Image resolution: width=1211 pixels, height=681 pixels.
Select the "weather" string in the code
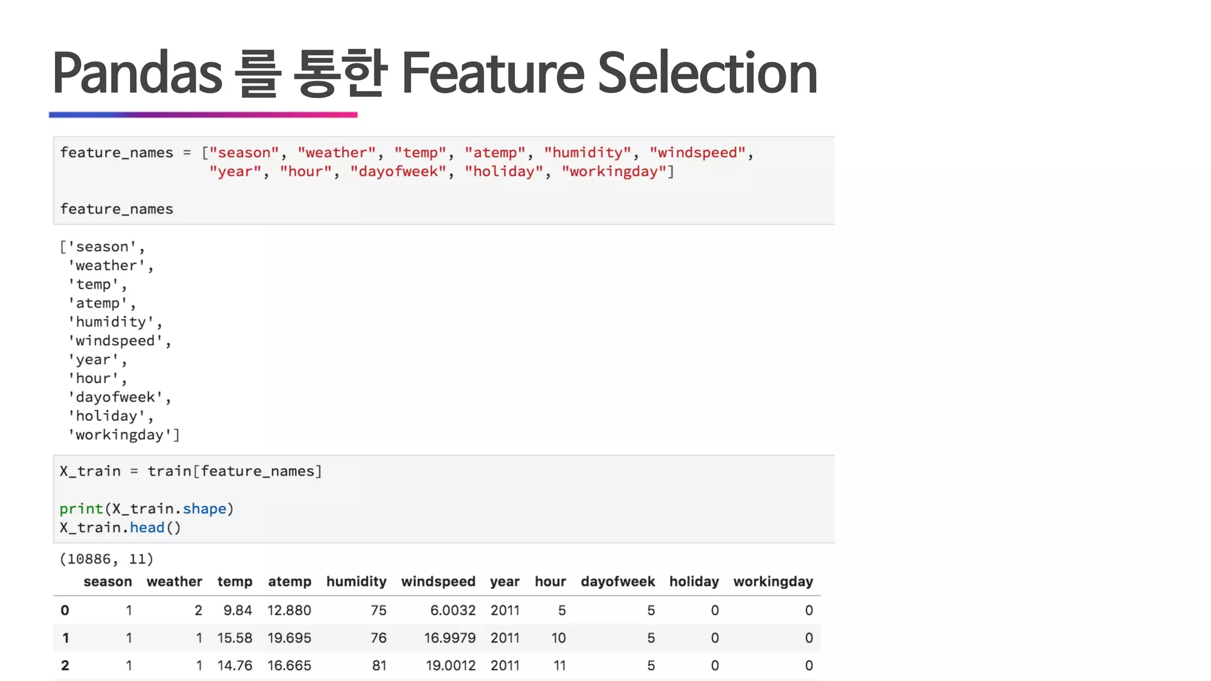coord(336,153)
